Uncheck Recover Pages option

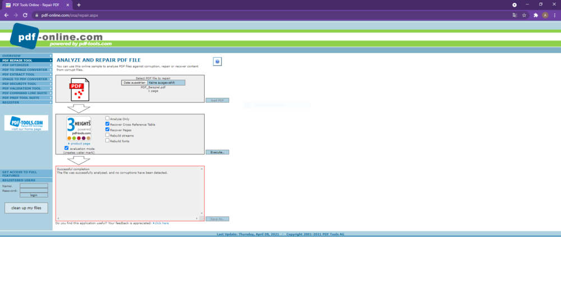tap(107, 129)
